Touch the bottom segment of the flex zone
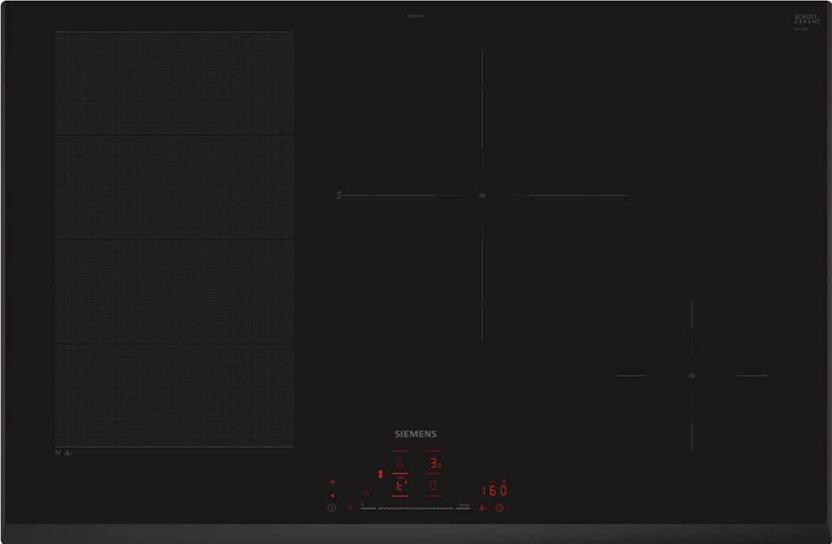The image size is (832, 544). [x=174, y=396]
